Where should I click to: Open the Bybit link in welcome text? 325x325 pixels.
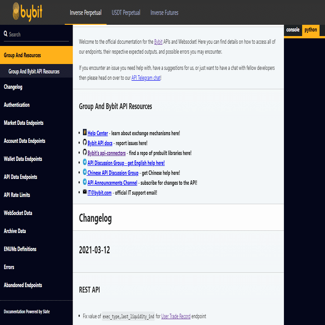[158, 42]
